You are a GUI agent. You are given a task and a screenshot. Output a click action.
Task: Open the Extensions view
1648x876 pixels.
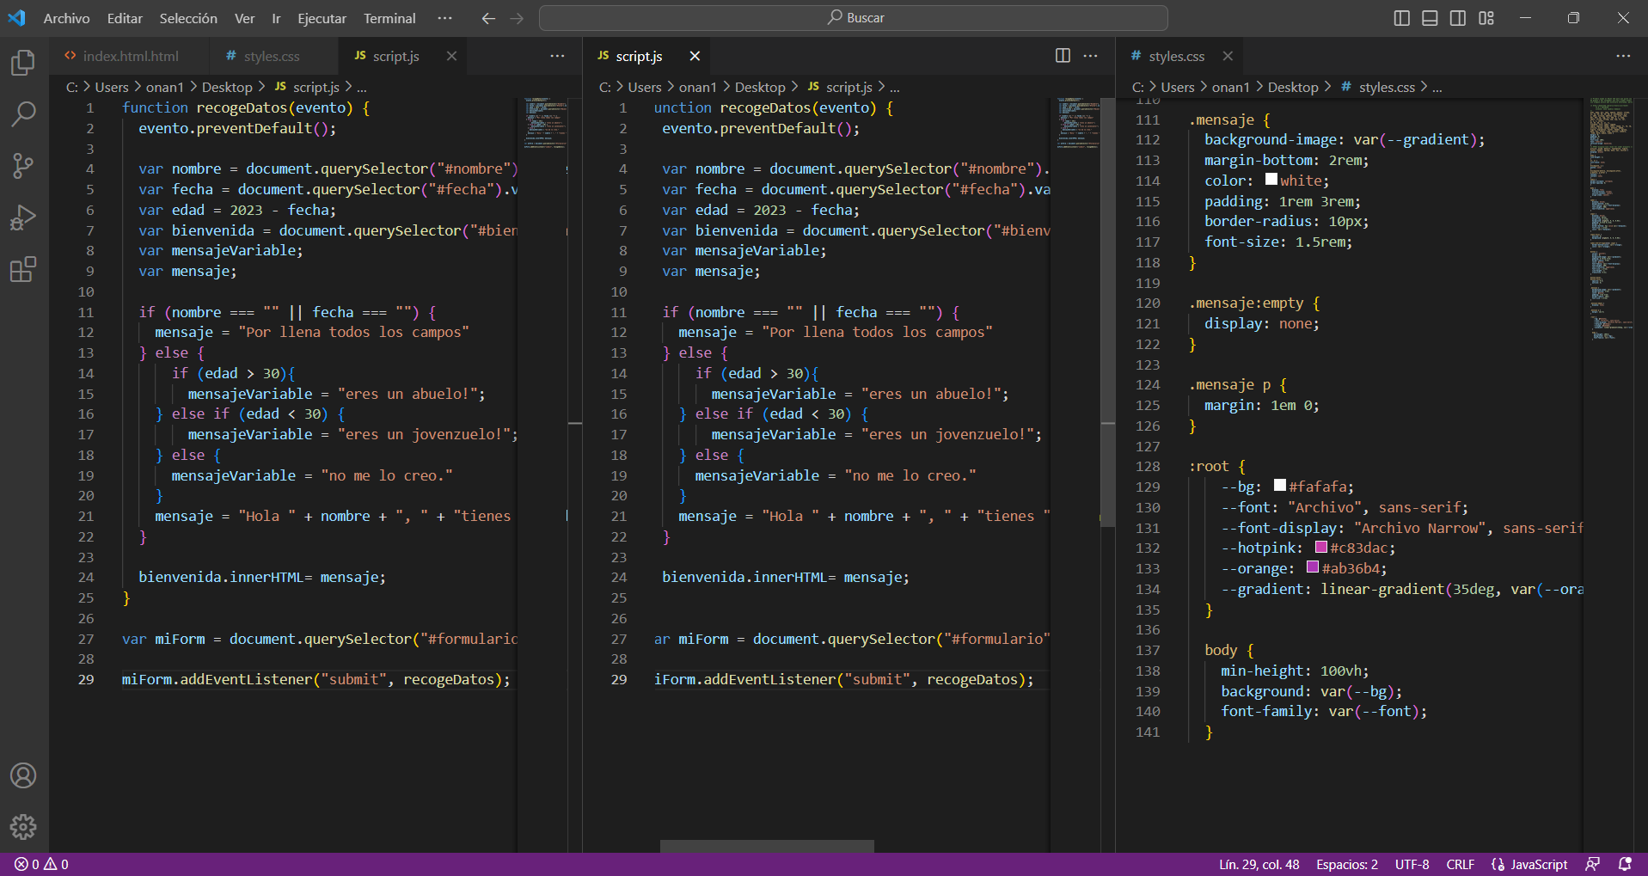(x=23, y=270)
